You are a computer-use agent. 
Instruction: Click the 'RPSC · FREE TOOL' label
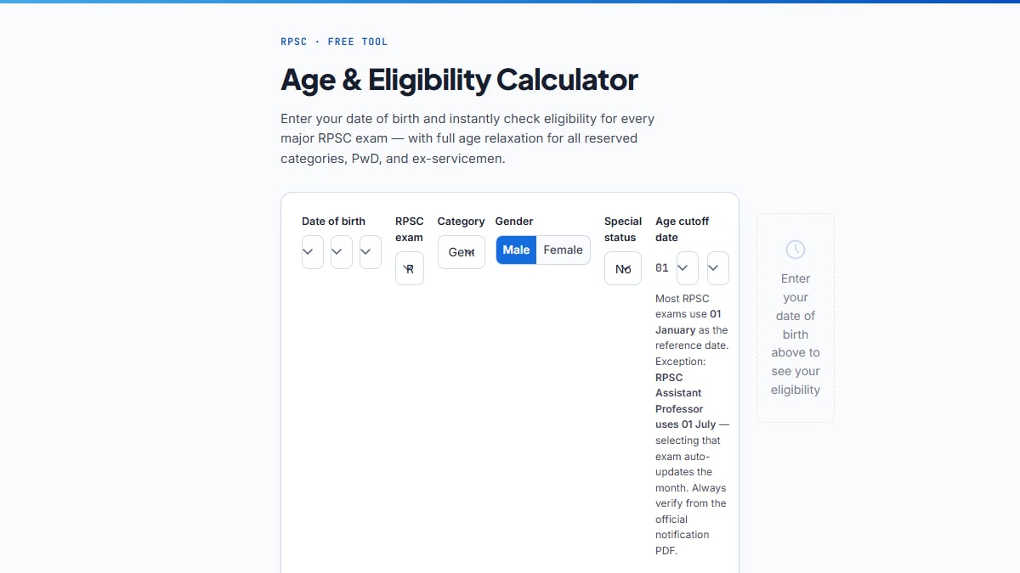334,42
